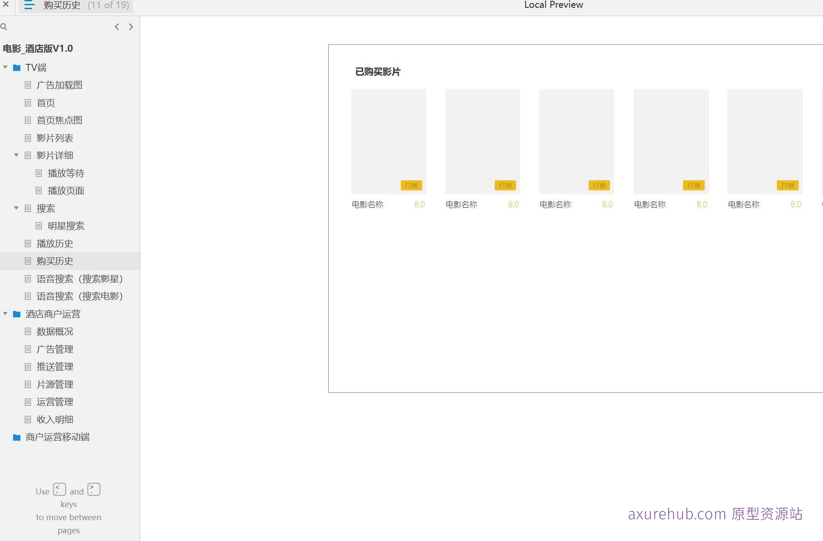
Task: Collapse the 影片详细 tree node
Action: click(x=16, y=155)
